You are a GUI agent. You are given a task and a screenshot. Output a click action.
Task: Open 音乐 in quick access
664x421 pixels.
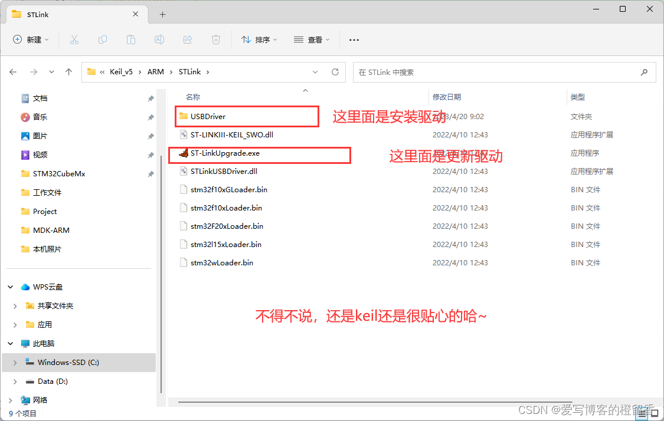tap(40, 117)
